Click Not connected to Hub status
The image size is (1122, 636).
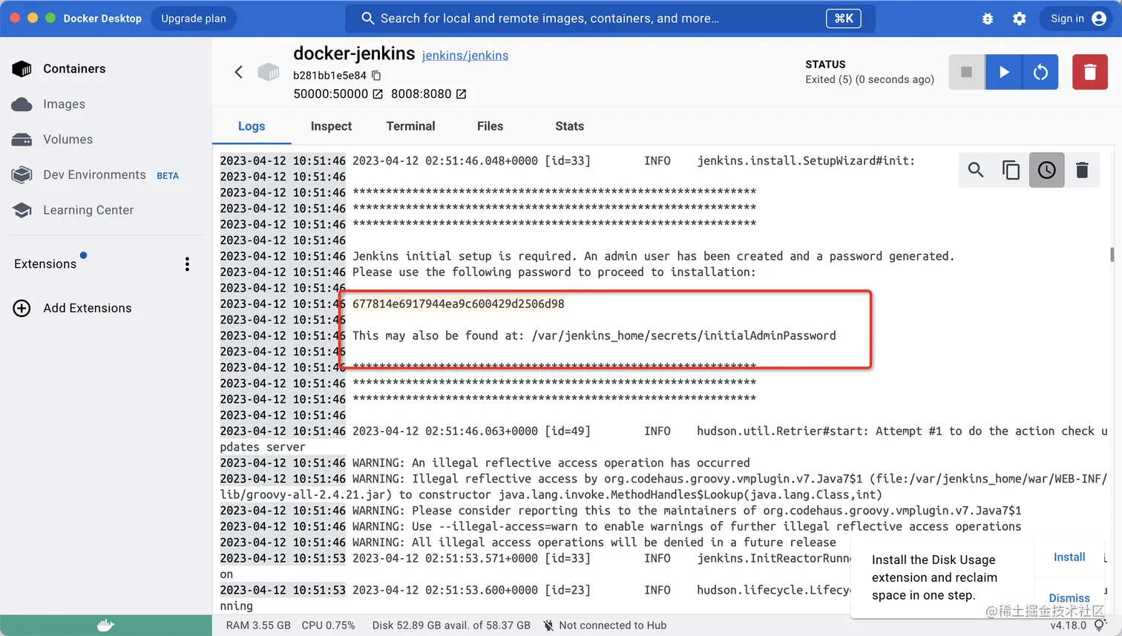605,626
